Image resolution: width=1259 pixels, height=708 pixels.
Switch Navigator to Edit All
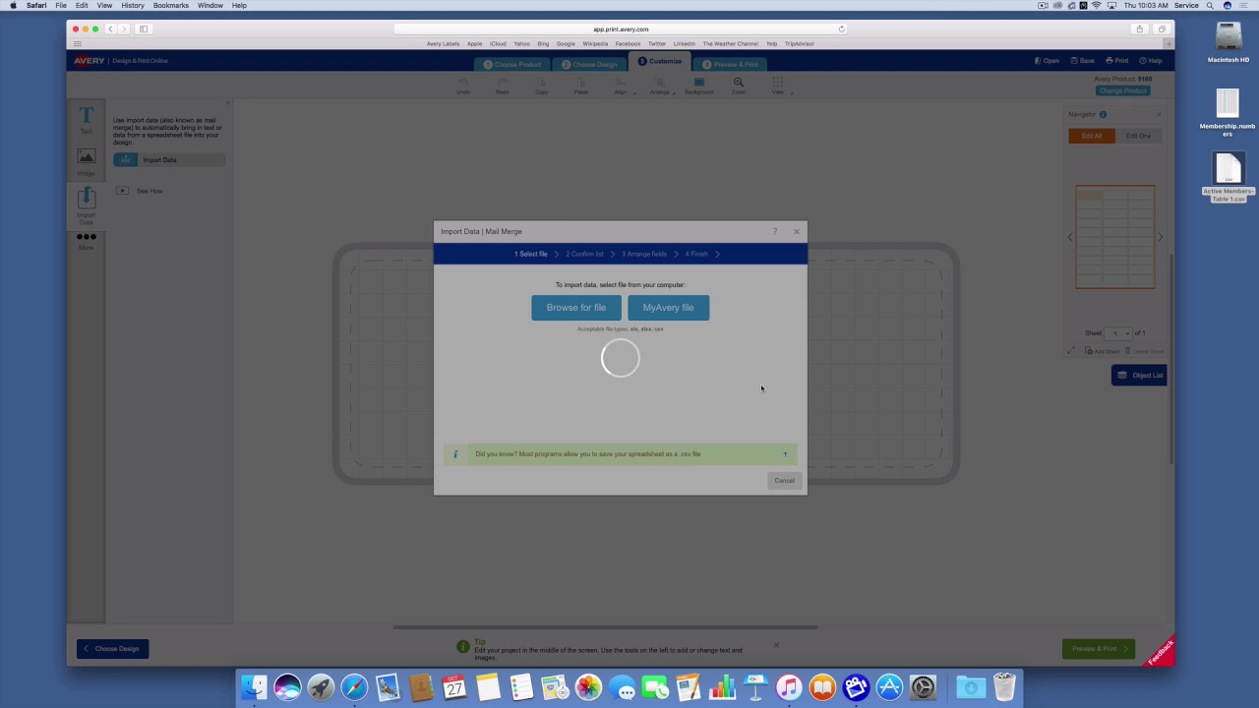[1092, 136]
